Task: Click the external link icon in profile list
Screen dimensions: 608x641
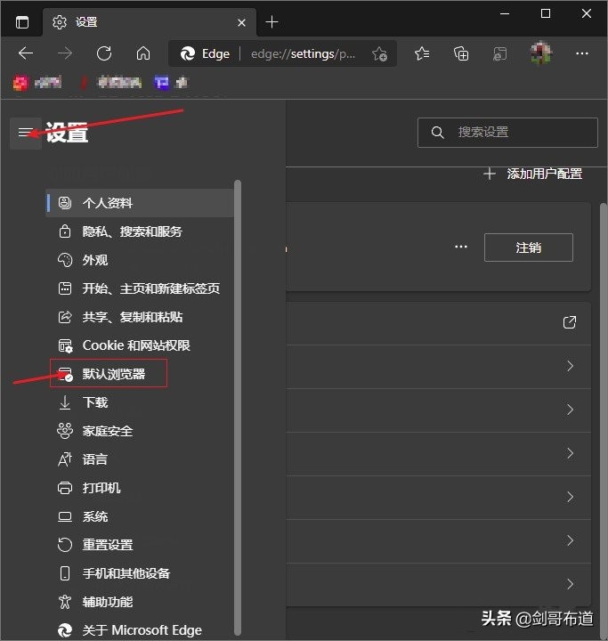Action: coord(569,322)
